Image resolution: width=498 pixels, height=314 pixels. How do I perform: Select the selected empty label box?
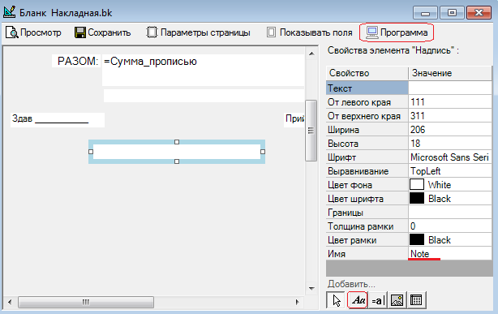click(x=177, y=152)
